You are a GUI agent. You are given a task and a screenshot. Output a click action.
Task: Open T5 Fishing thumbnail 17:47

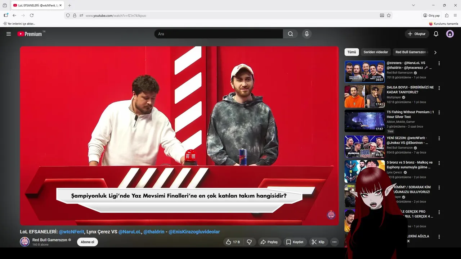[x=364, y=121]
